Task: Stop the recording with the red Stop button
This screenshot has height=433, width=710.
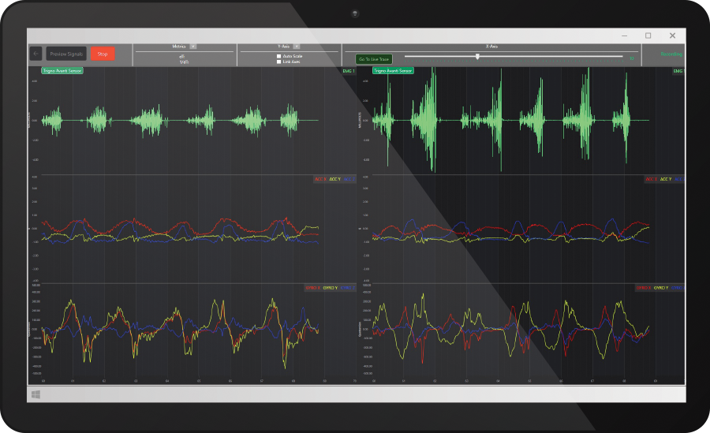Action: point(103,54)
